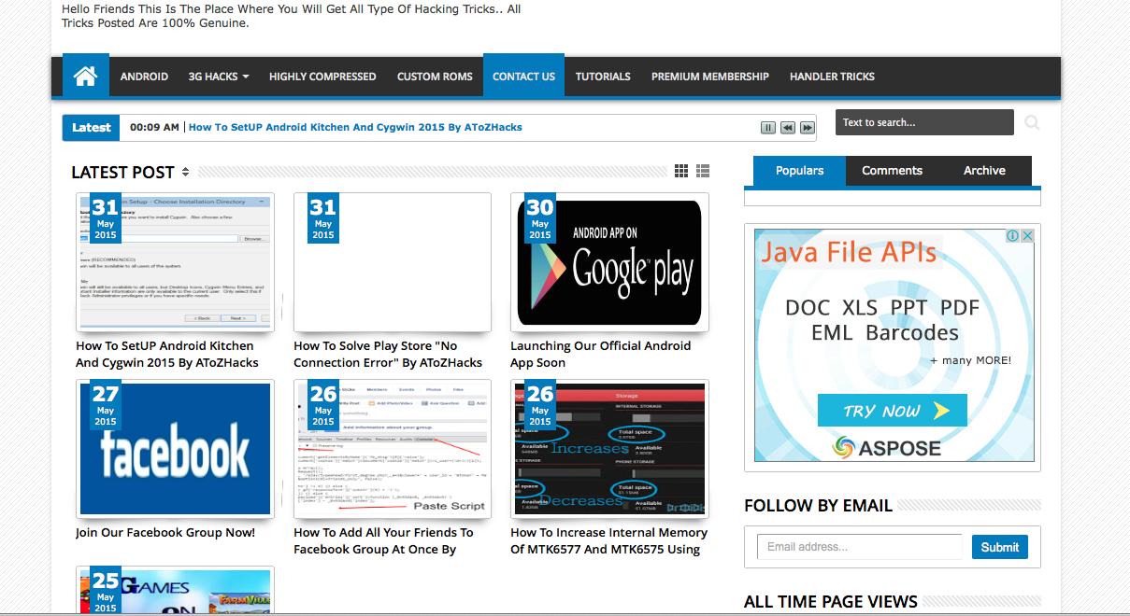The width and height of the screenshot is (1130, 616).
Task: Open the Google Play post thumbnail
Action: click(x=609, y=262)
